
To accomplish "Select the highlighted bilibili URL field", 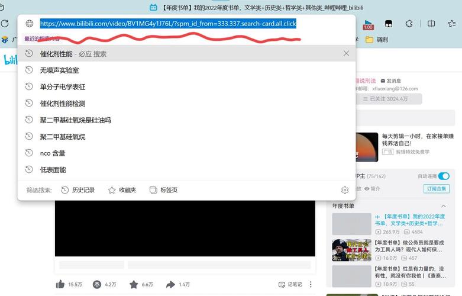I will [168, 24].
